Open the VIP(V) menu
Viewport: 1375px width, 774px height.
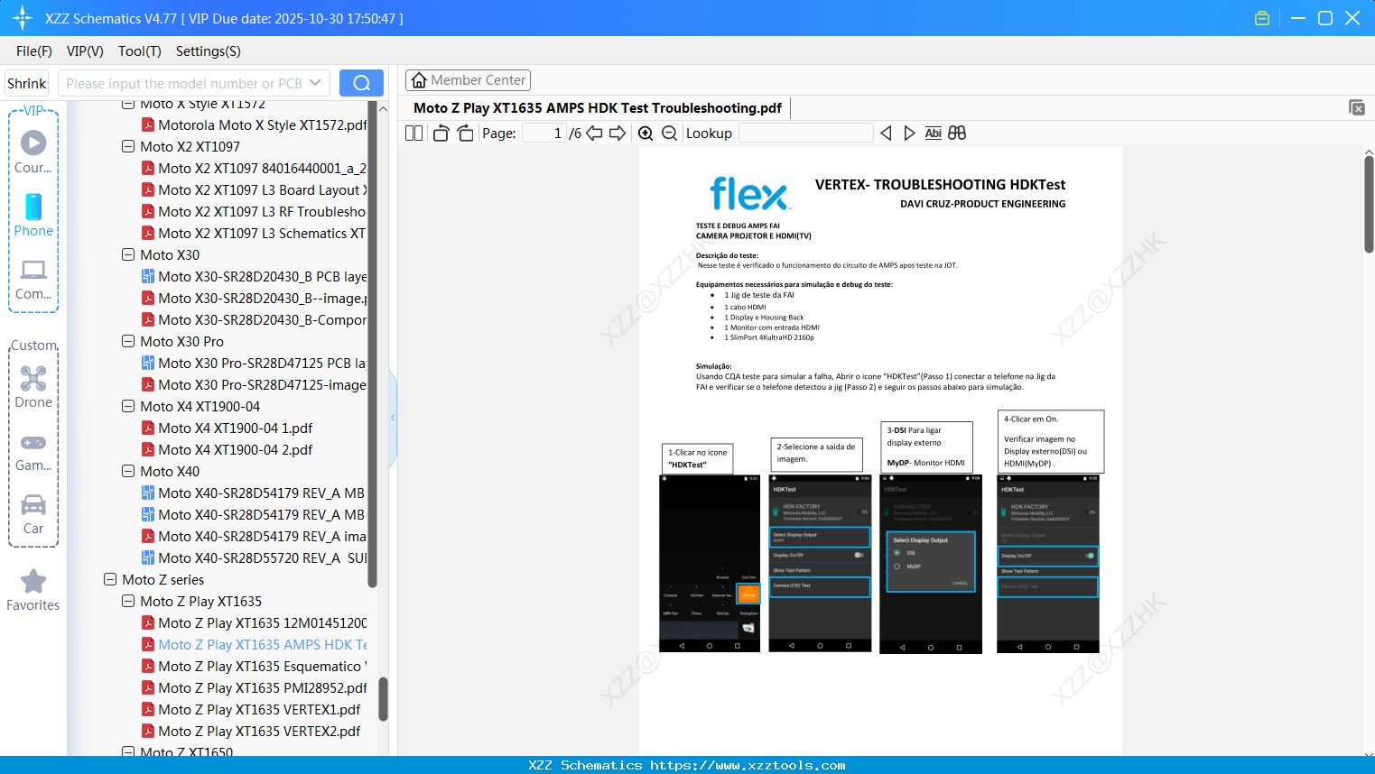pos(85,51)
